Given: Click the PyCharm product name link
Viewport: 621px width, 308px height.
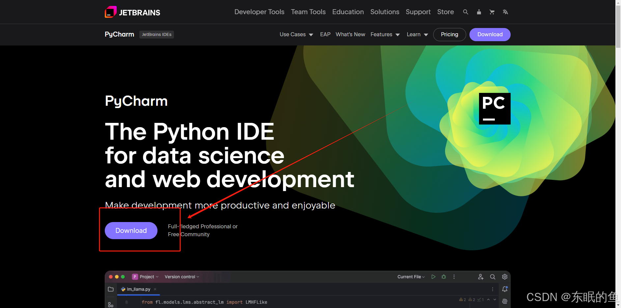Looking at the screenshot, I should click(x=119, y=34).
